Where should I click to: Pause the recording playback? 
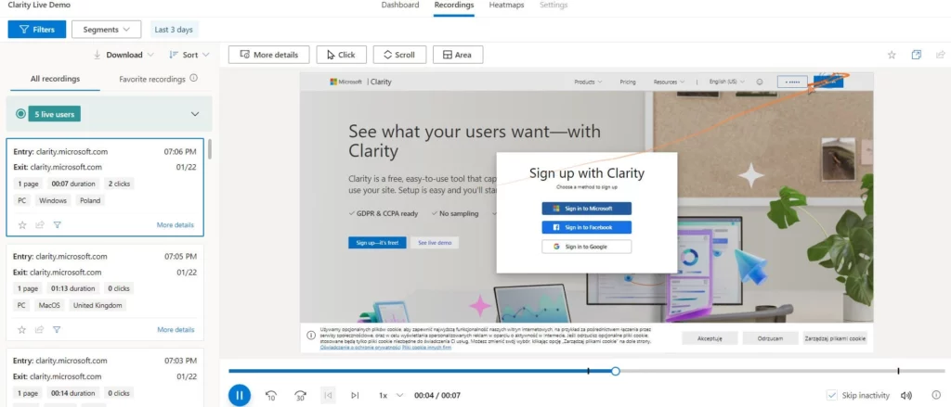click(x=239, y=395)
